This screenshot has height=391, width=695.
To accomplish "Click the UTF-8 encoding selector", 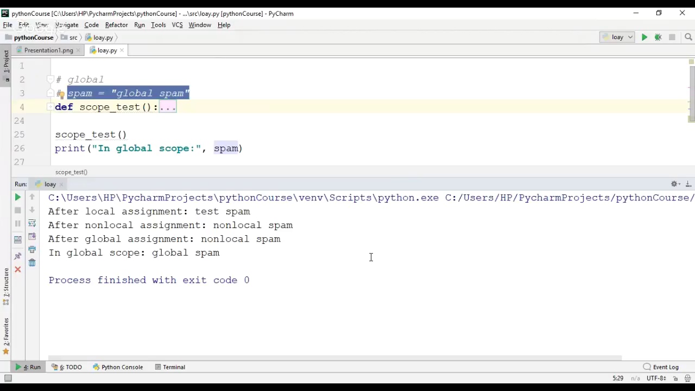I will point(656,379).
